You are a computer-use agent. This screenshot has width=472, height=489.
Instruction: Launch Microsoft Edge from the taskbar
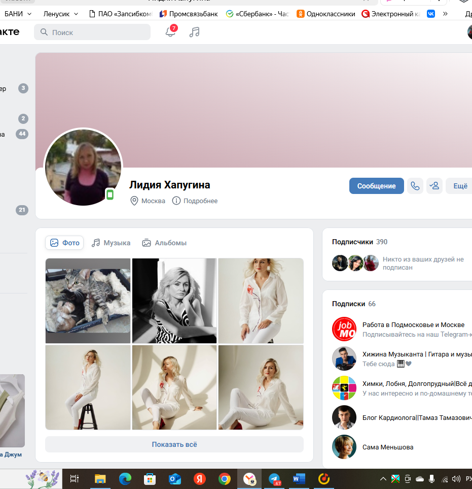pos(125,479)
